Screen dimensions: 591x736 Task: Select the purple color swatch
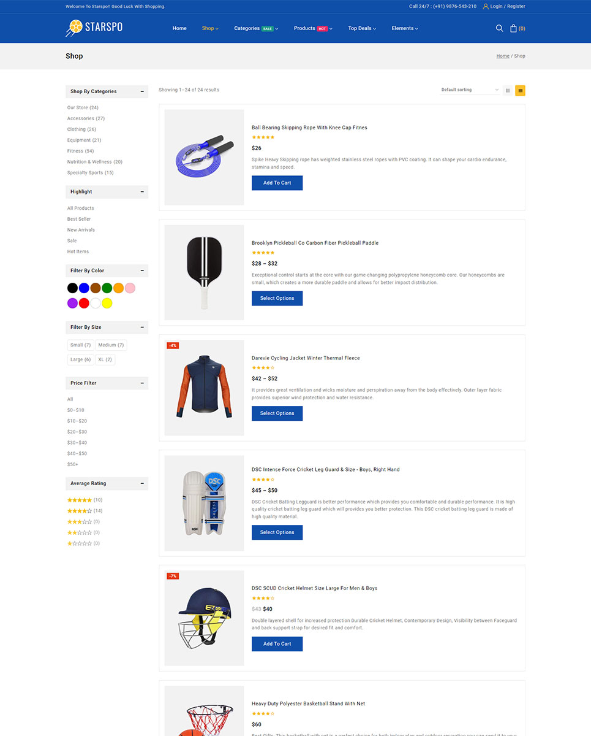tap(72, 303)
